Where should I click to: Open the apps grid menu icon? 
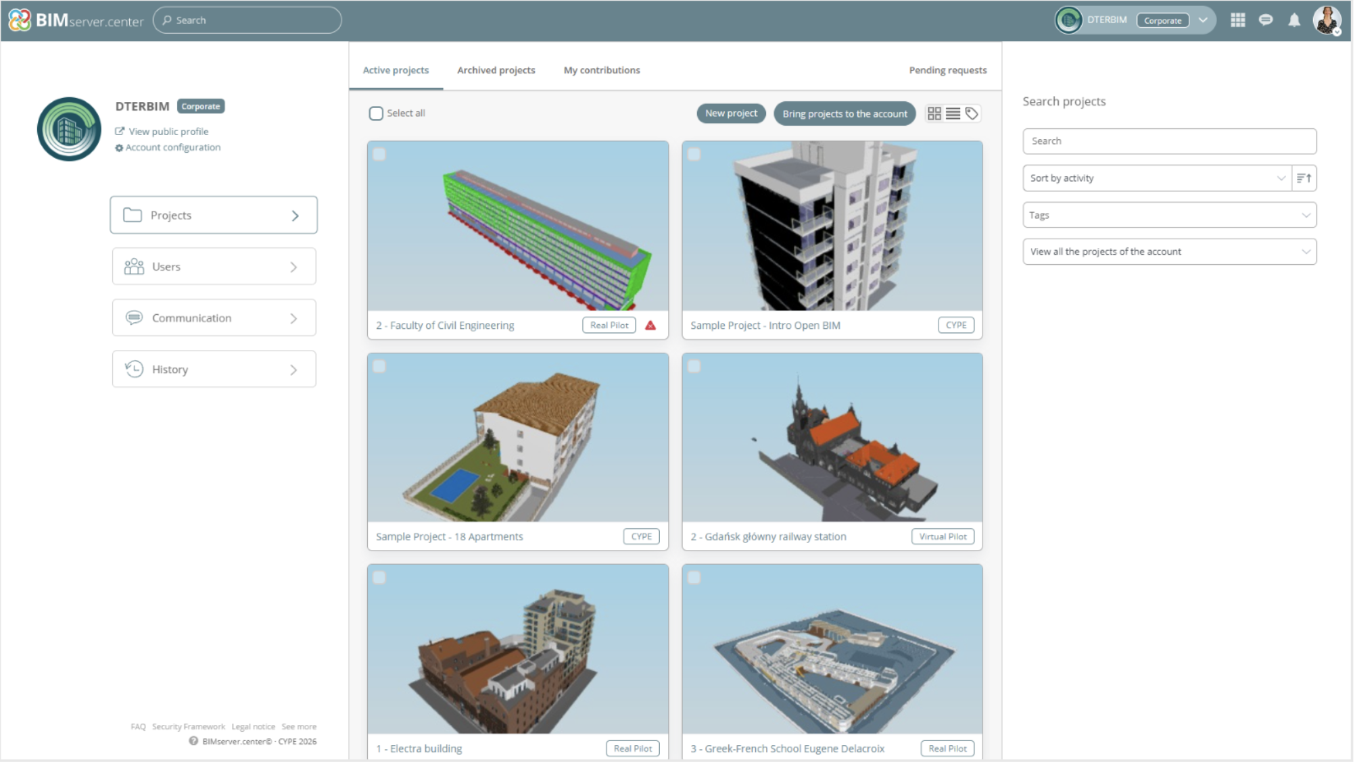[x=1238, y=20]
